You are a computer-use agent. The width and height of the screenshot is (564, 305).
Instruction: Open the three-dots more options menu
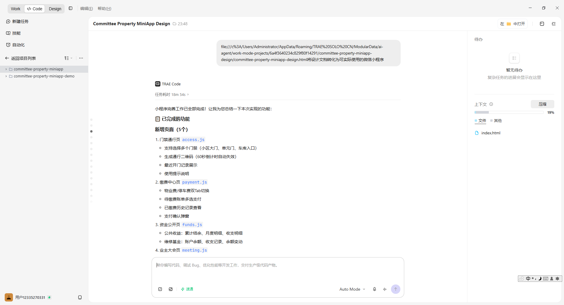[81, 58]
